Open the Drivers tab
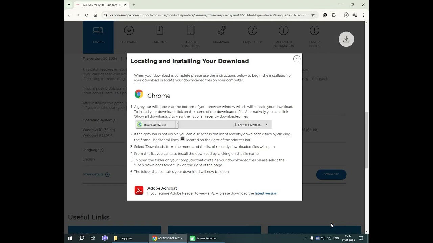The image size is (433, 243). pos(98,37)
